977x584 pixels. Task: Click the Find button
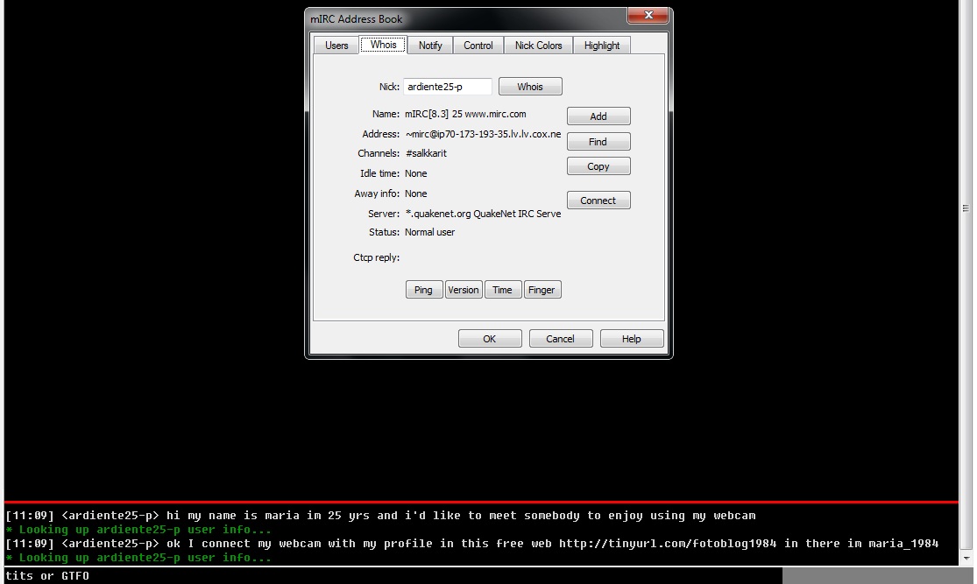598,142
